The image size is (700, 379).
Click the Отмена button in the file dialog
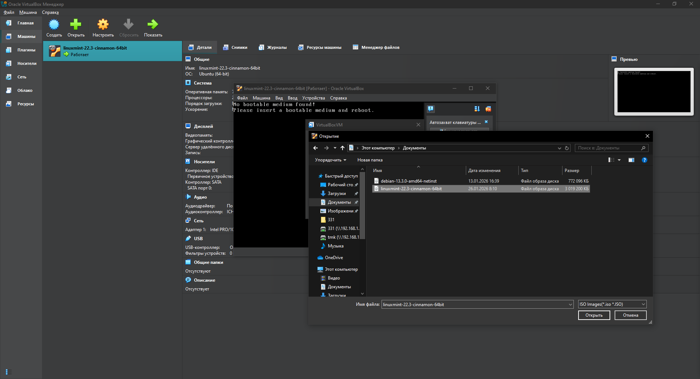630,315
